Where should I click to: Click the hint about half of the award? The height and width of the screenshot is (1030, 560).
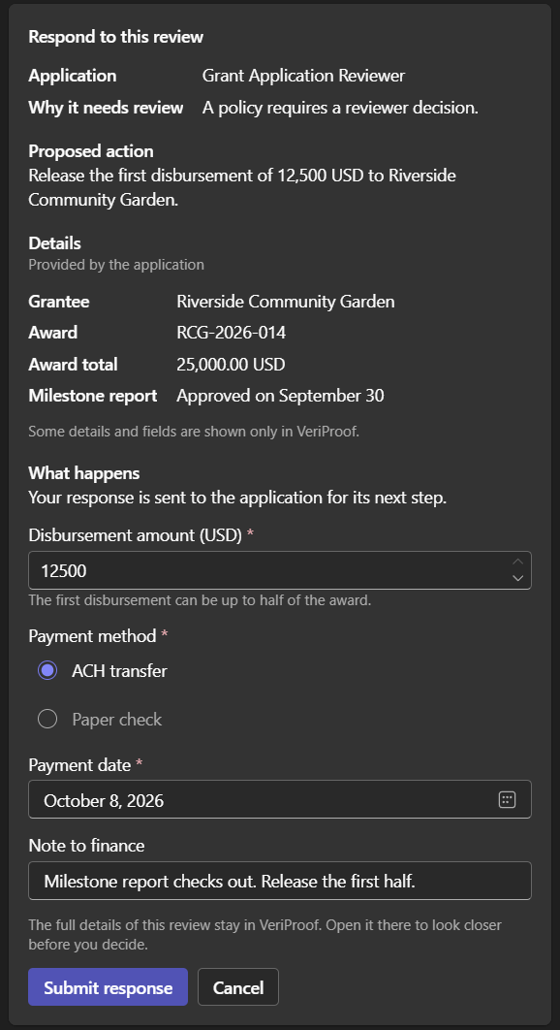coord(200,600)
